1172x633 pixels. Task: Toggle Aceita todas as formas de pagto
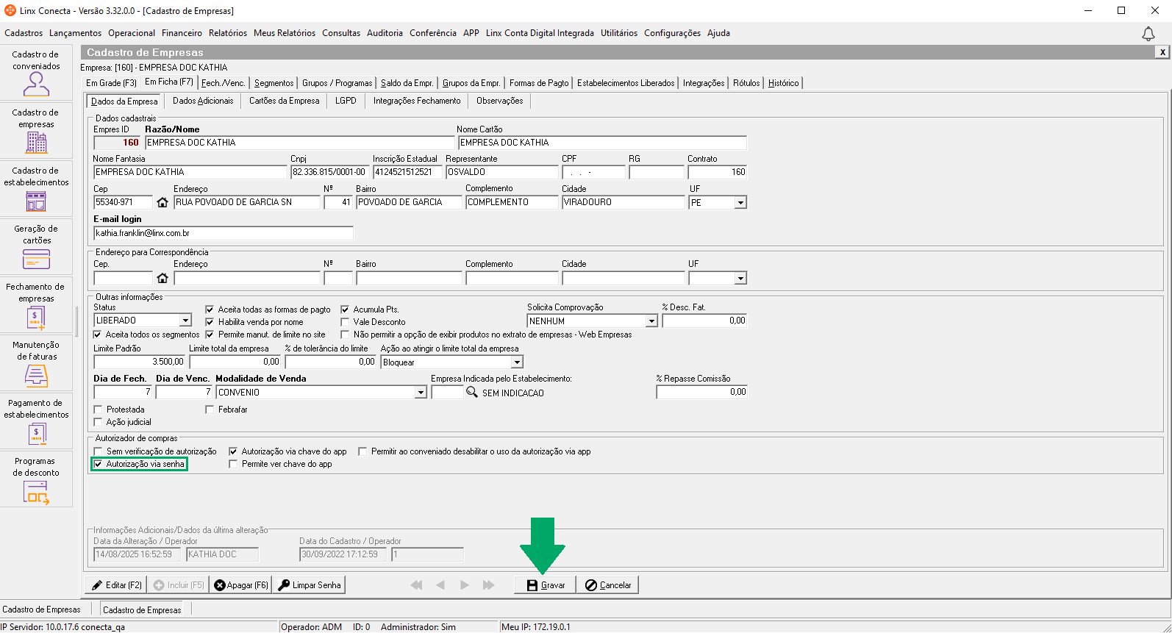pyautogui.click(x=210, y=310)
